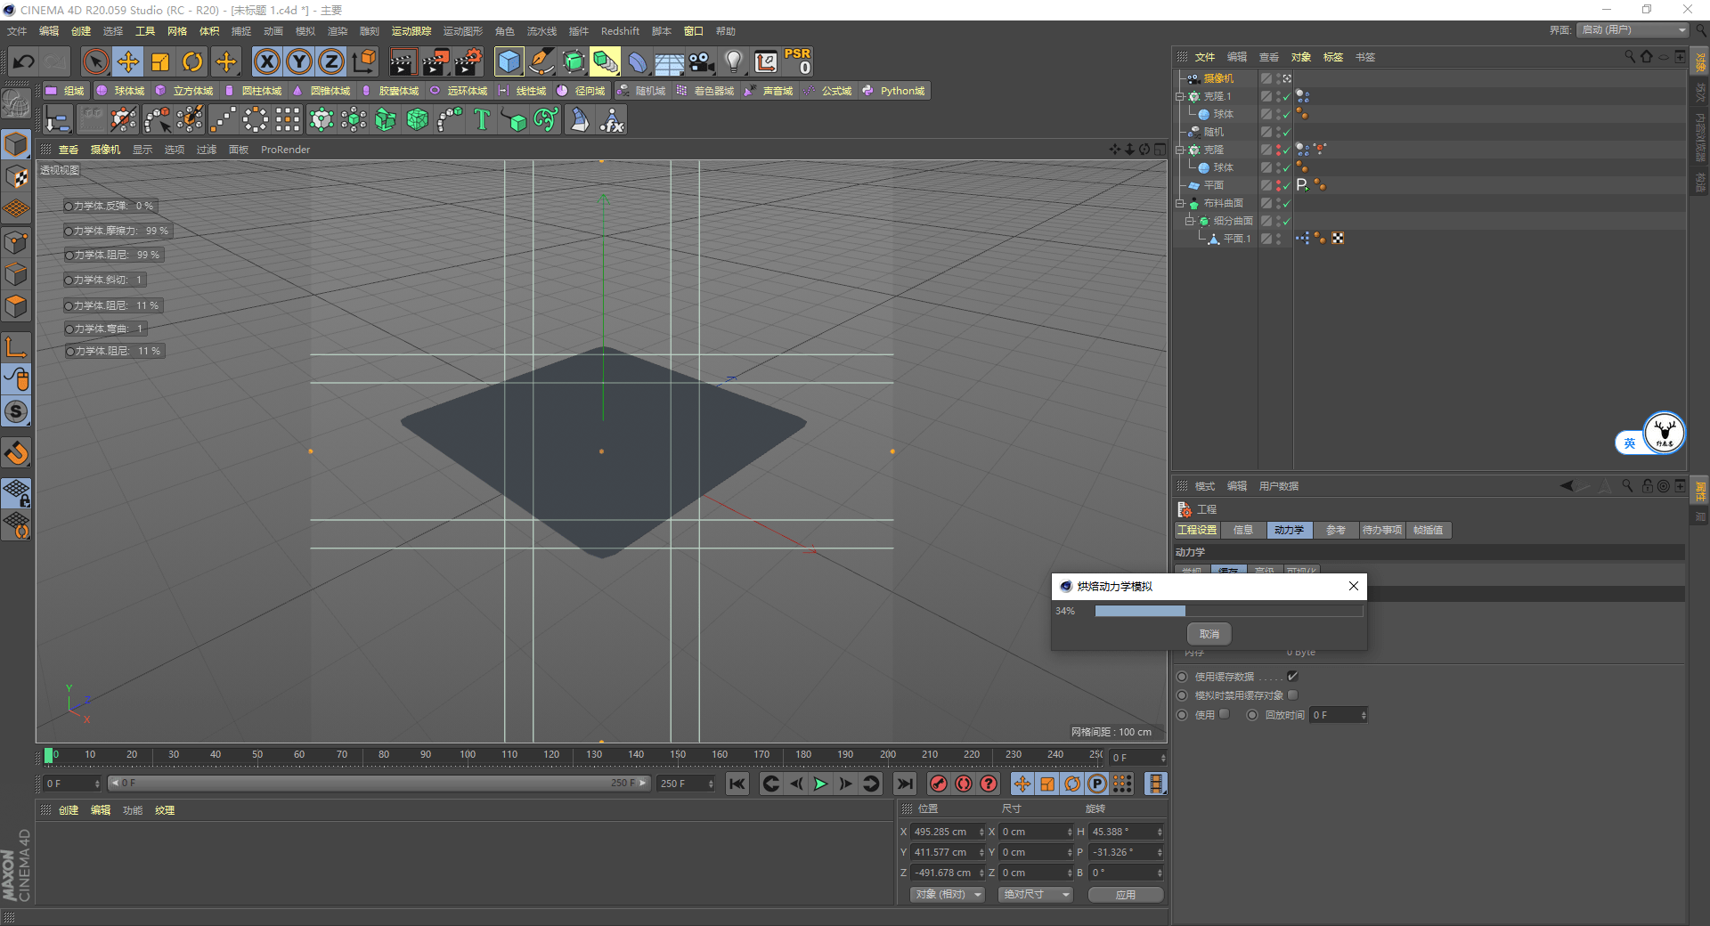This screenshot has height=926, width=1710.
Task: Click the camera object icon in toolbar
Action: click(x=702, y=61)
